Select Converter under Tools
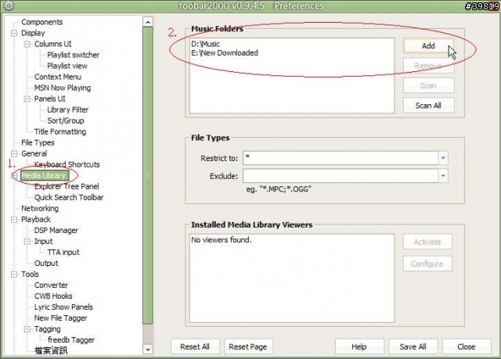 tap(51, 285)
